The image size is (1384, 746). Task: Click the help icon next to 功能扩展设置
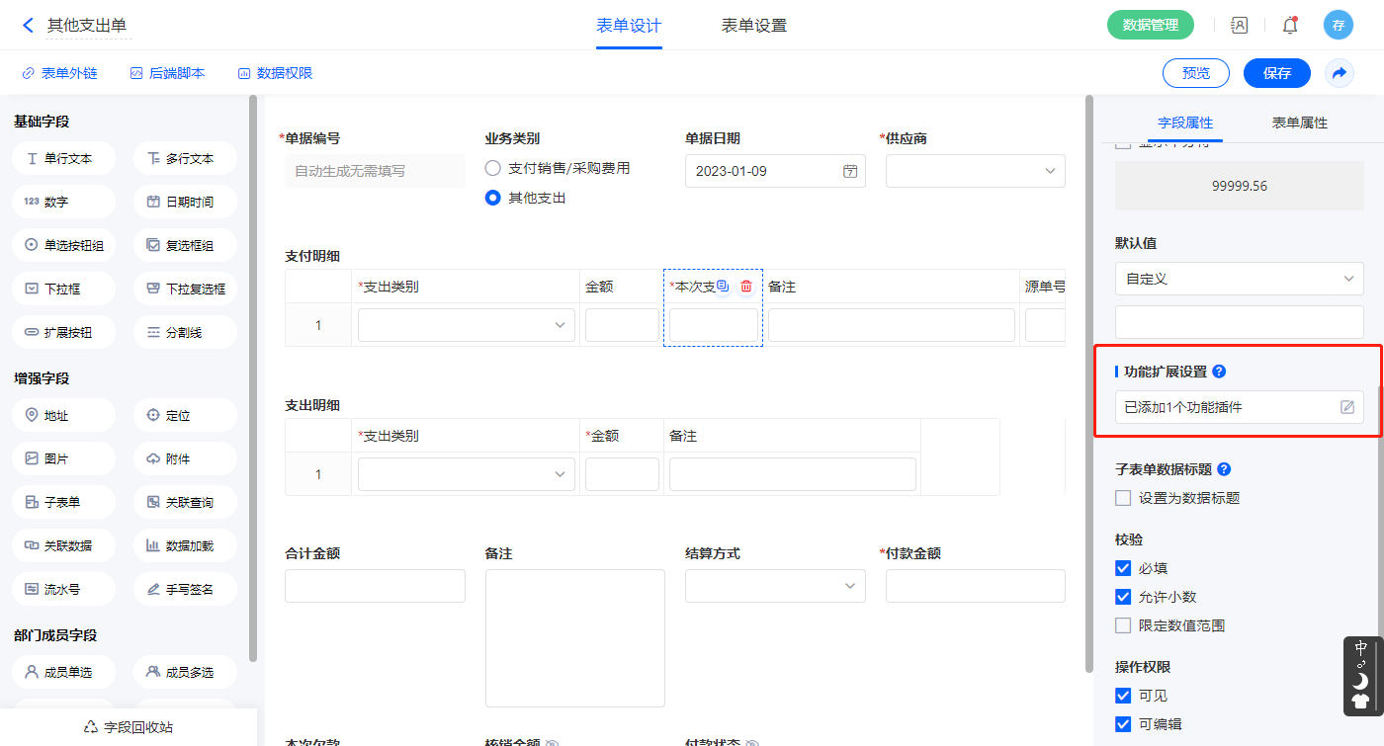point(1219,372)
